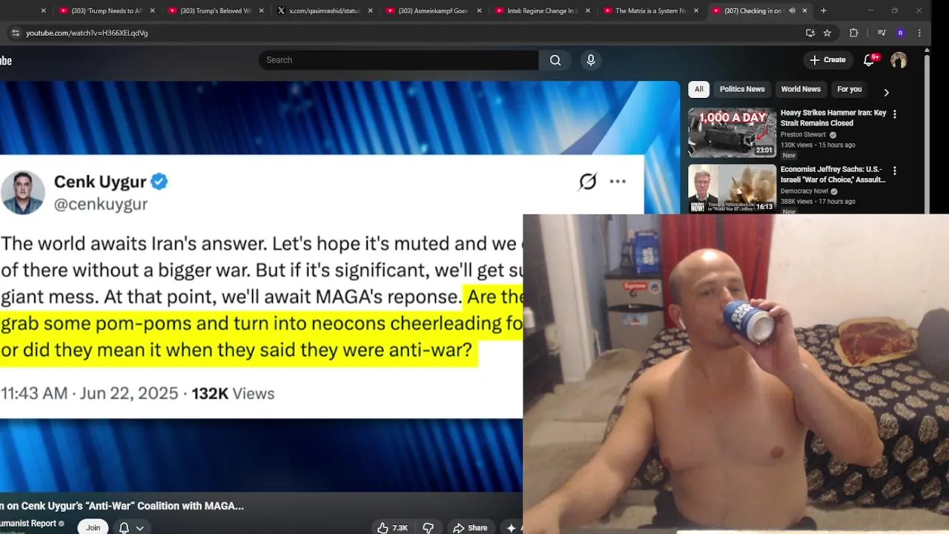Select the For you filter chip
949x534 pixels.
[x=850, y=89]
